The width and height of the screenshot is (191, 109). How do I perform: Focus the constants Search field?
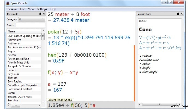point(30,25)
